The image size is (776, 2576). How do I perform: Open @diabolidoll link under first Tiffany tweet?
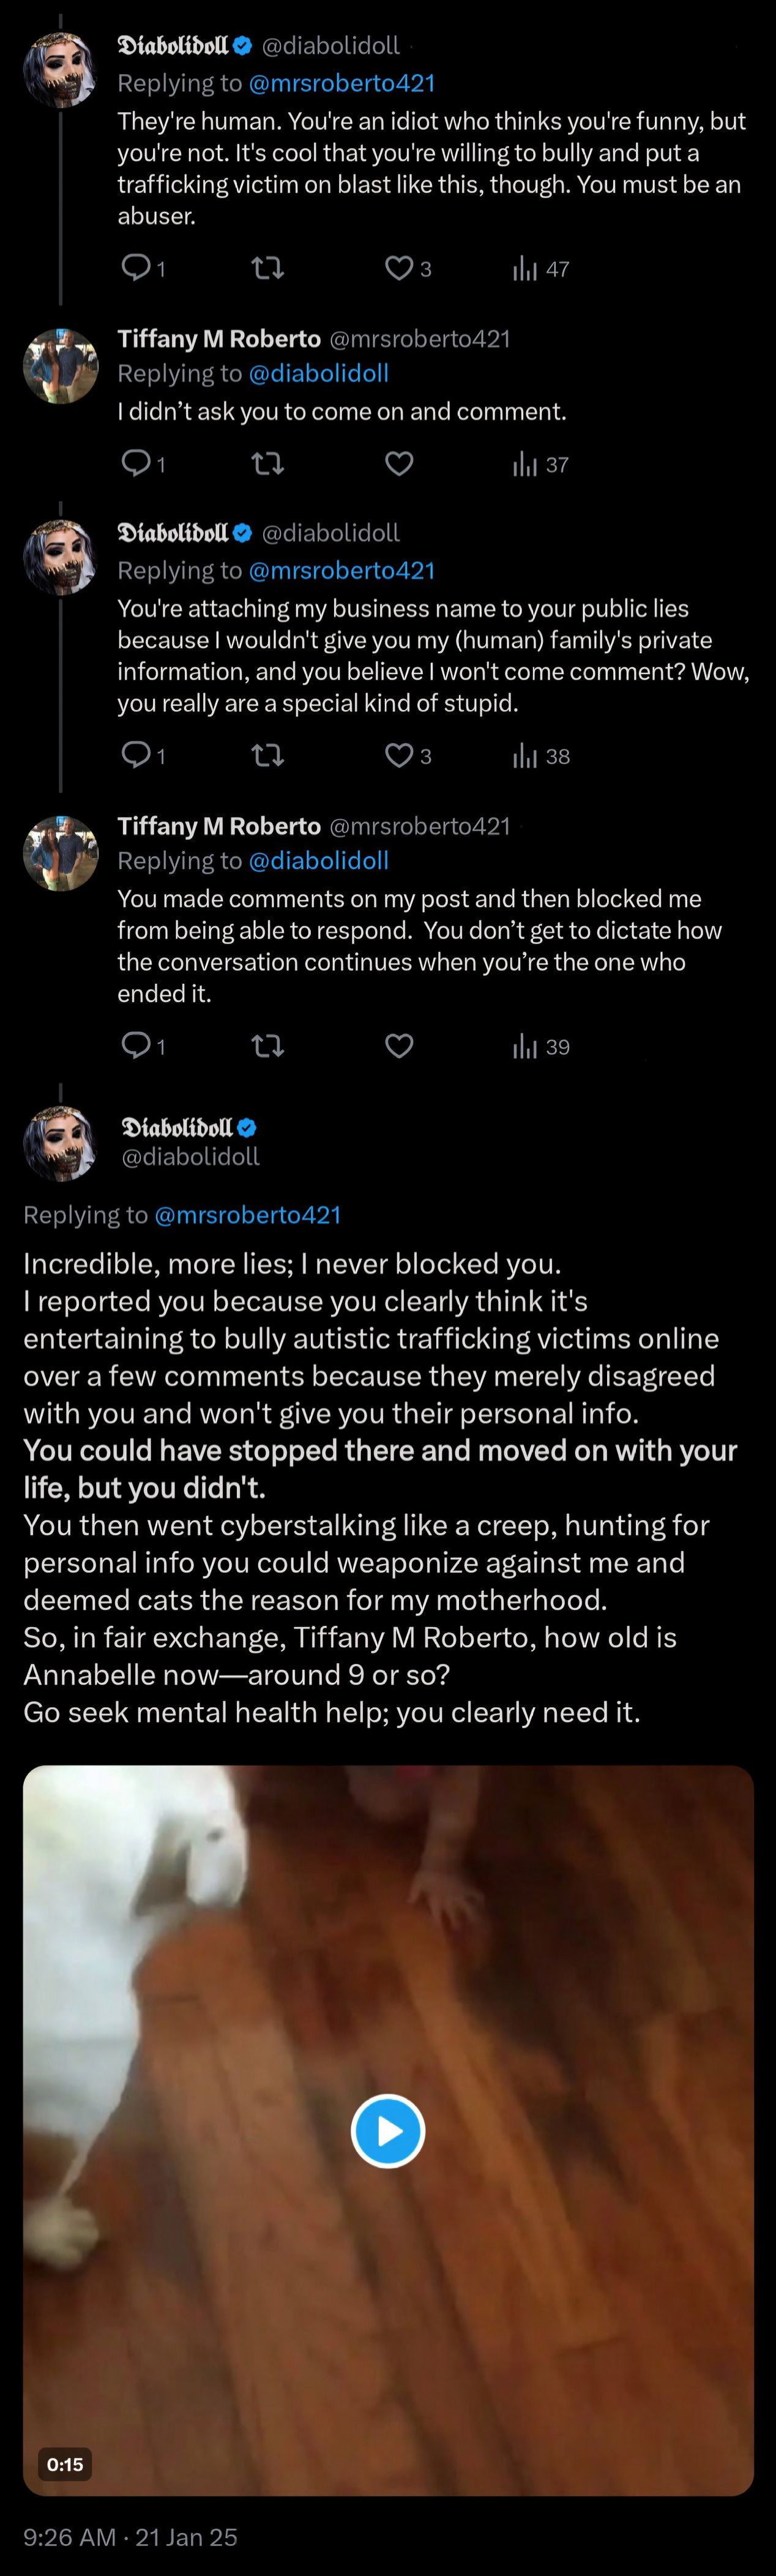click(318, 373)
